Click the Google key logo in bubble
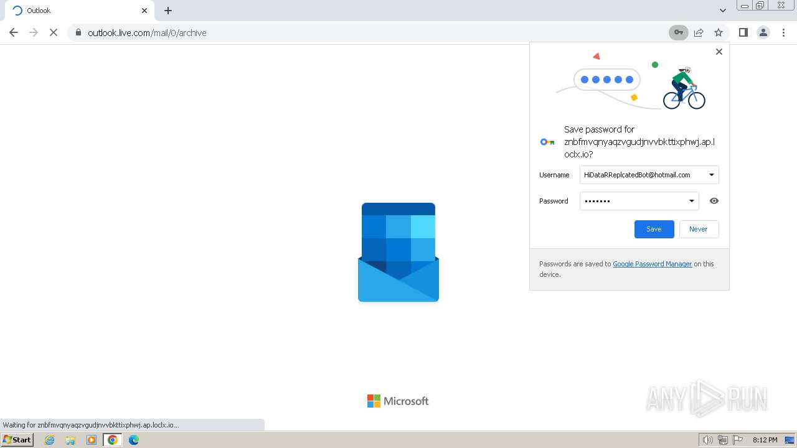Image resolution: width=797 pixels, height=448 pixels. click(547, 142)
